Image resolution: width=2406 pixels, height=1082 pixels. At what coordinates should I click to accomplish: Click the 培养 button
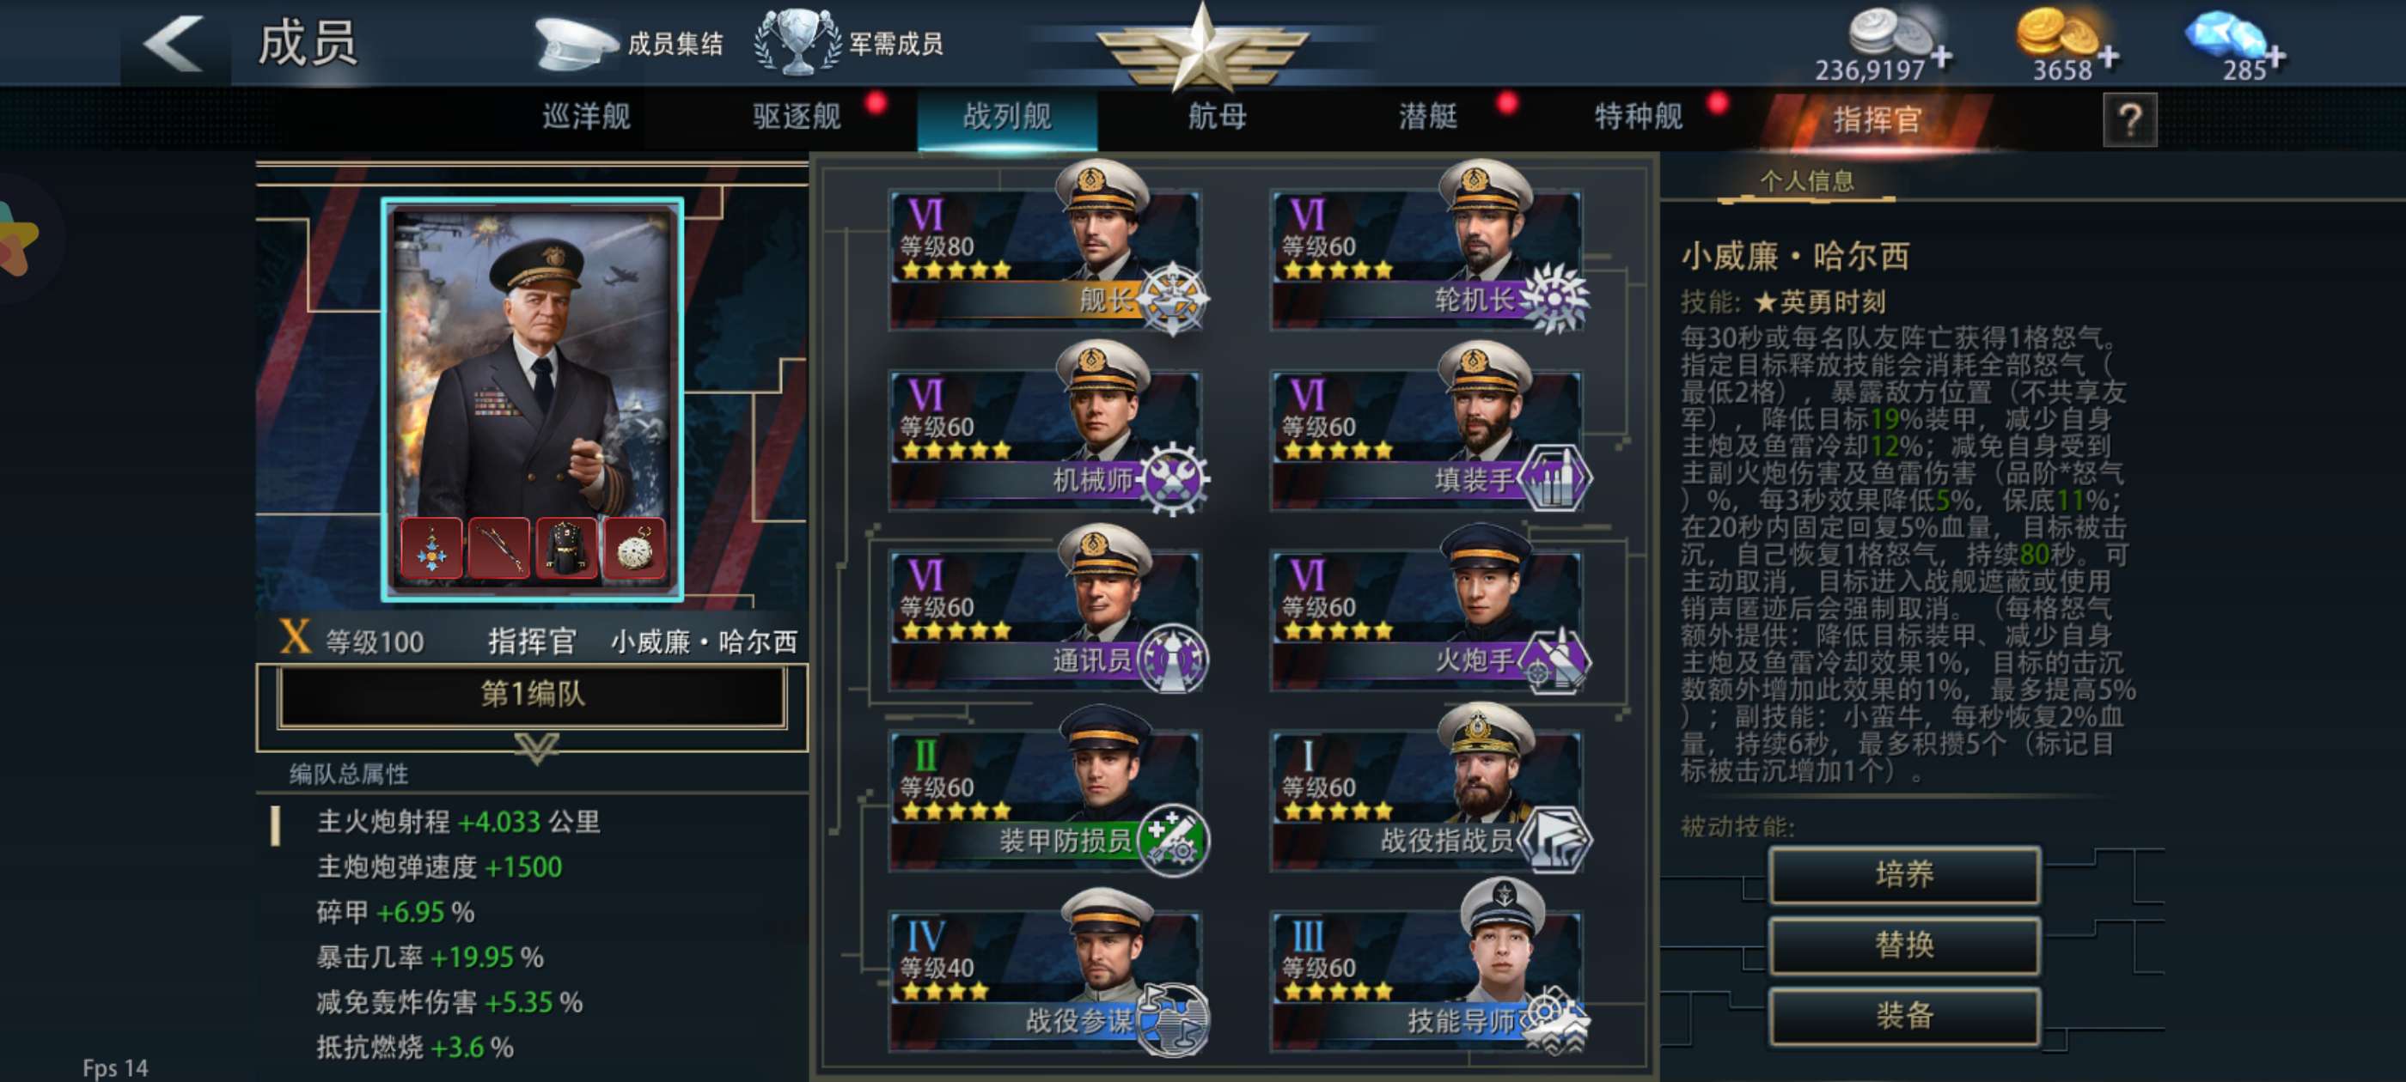[1903, 875]
